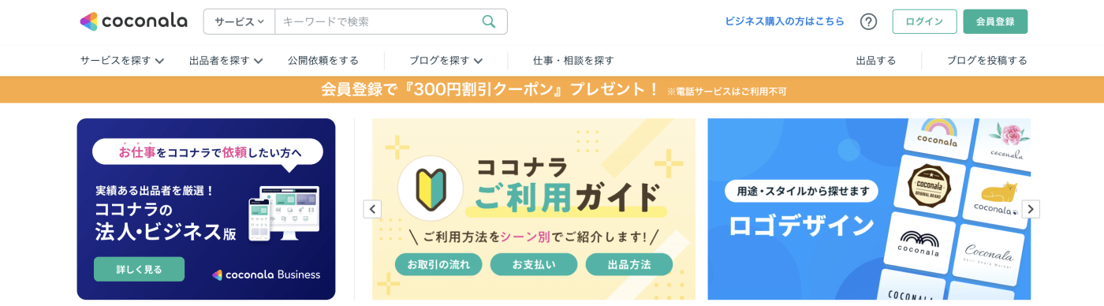Open ビジネス購入の方はこちら link

point(785,21)
